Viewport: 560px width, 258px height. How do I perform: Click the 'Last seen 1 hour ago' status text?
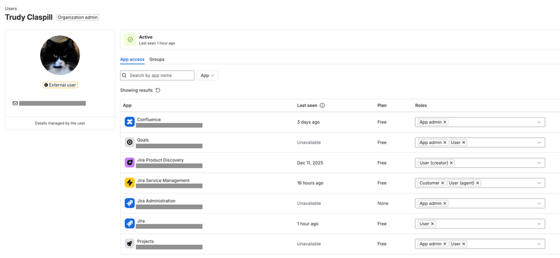157,43
